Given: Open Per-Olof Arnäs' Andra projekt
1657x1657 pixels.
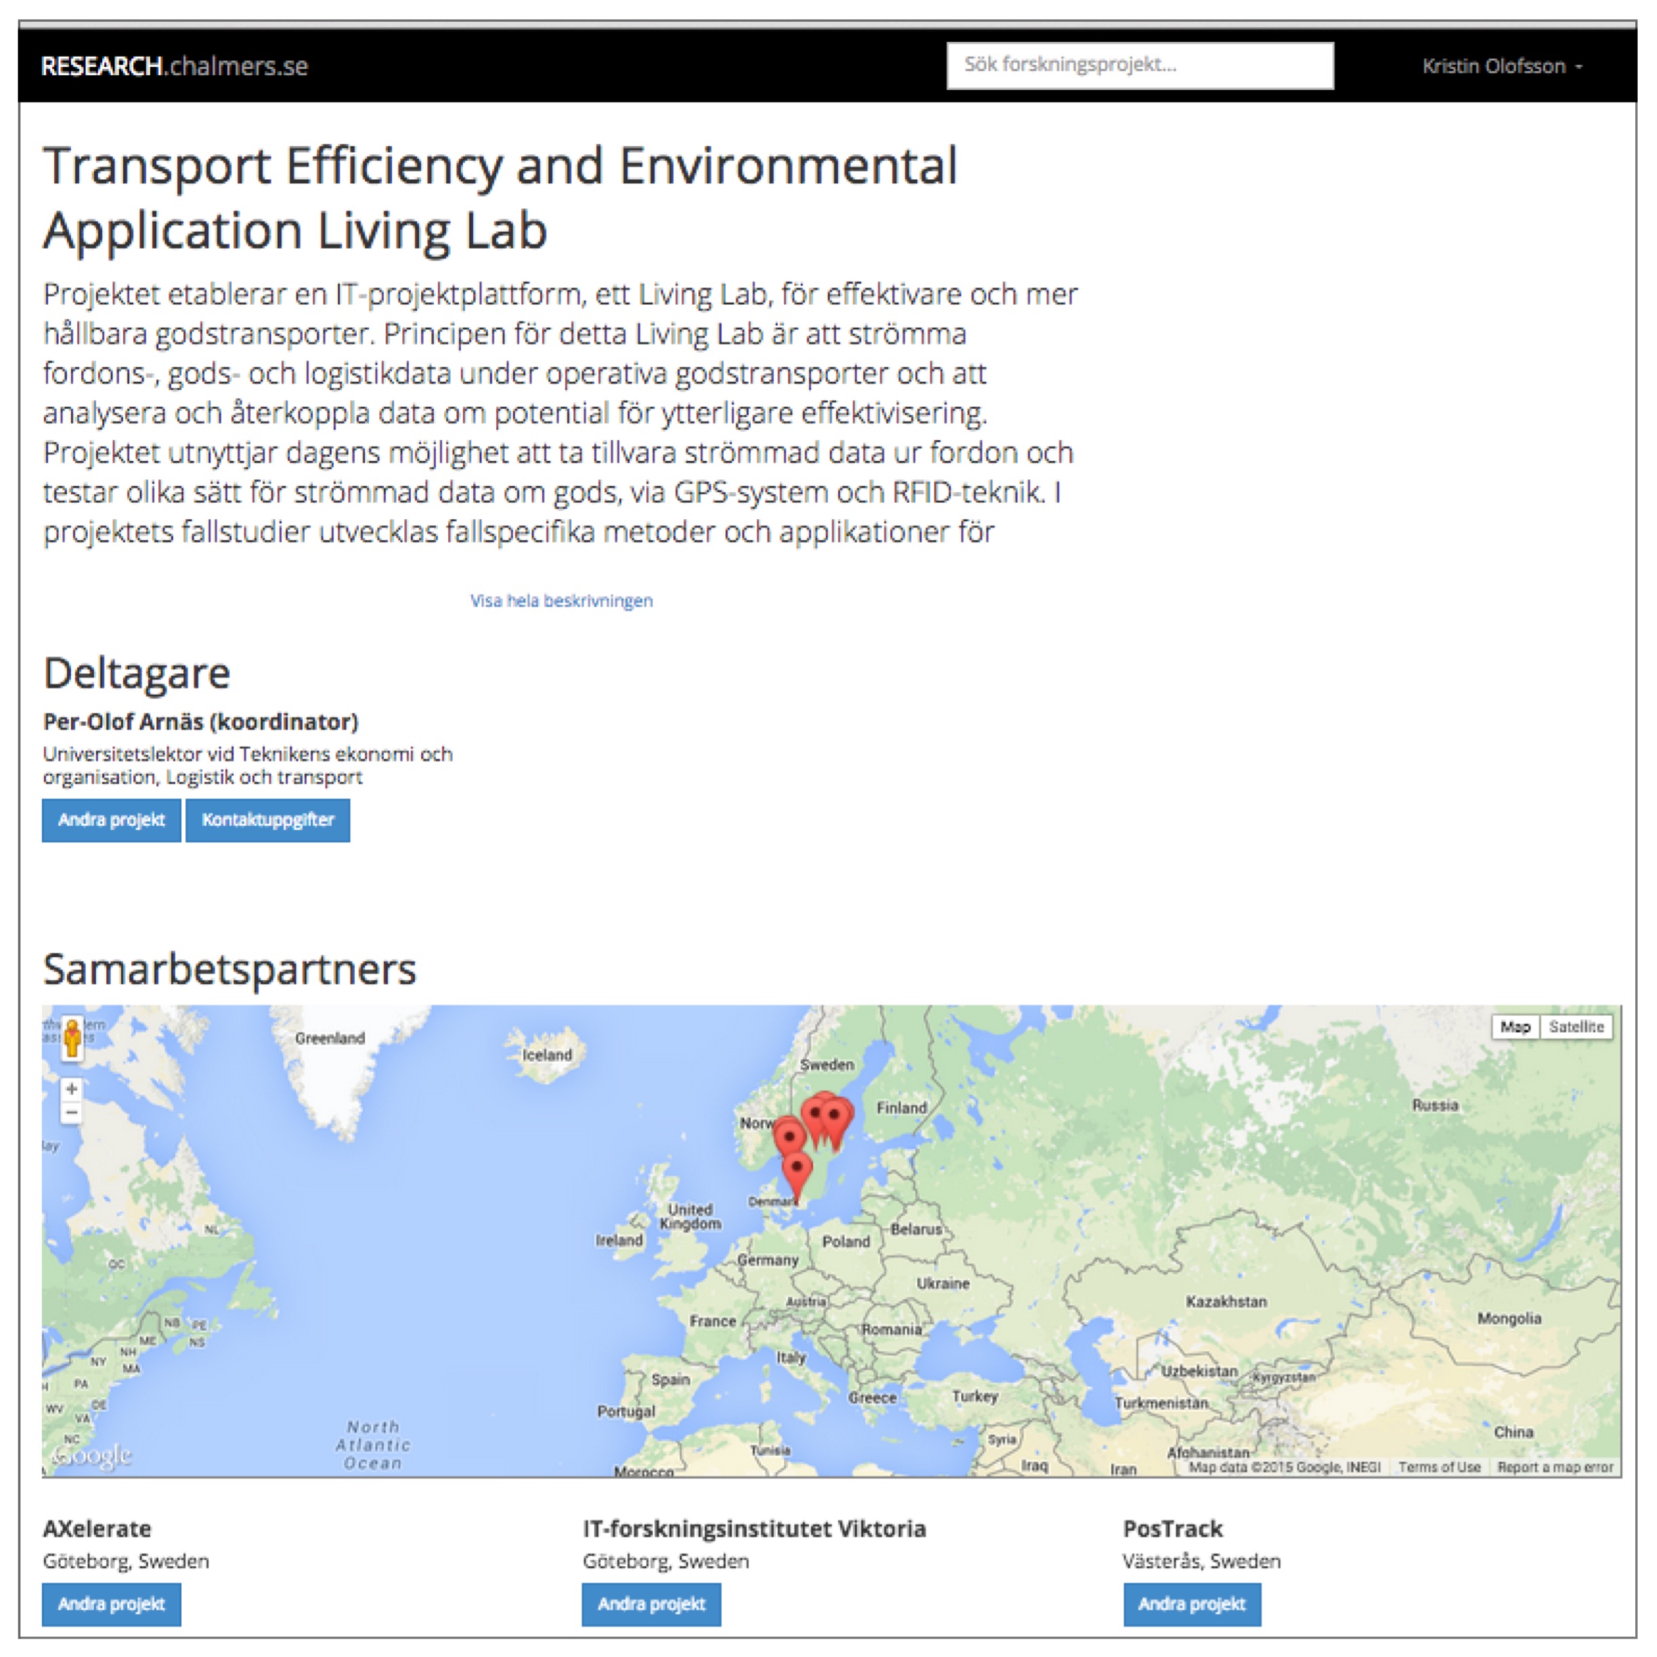Looking at the screenshot, I should point(112,820).
